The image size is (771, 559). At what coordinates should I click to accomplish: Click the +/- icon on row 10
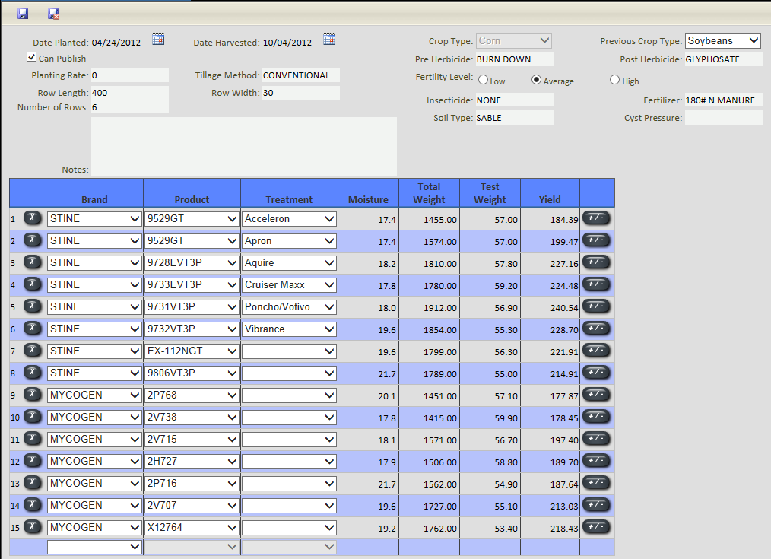(x=596, y=417)
